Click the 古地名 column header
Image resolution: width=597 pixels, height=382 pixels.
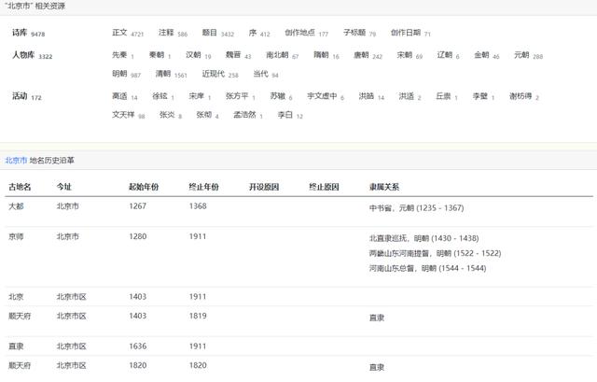[x=20, y=187]
